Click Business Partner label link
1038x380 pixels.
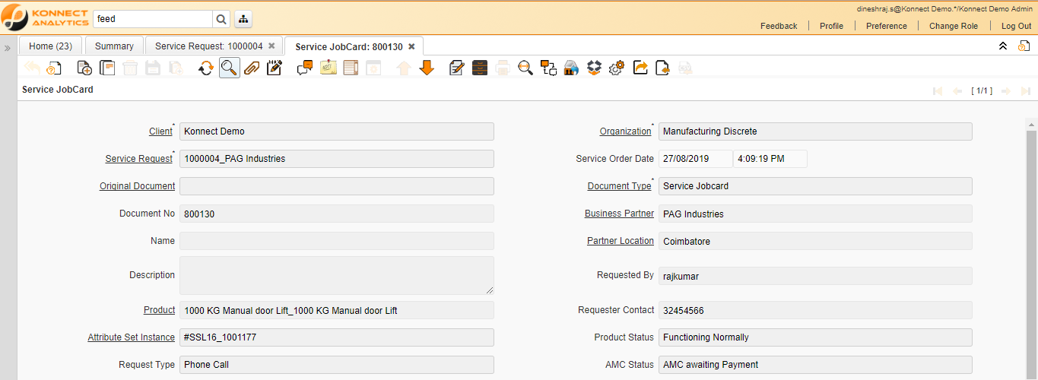(x=619, y=214)
